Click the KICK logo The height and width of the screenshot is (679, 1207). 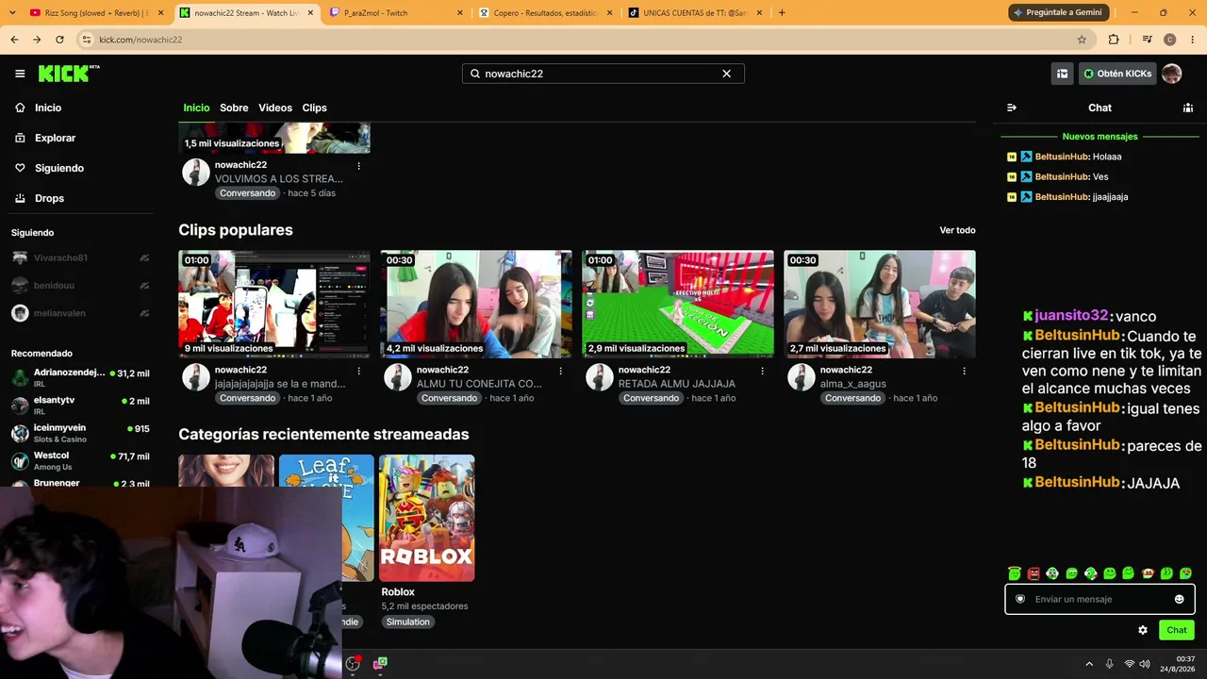pyautogui.click(x=69, y=74)
